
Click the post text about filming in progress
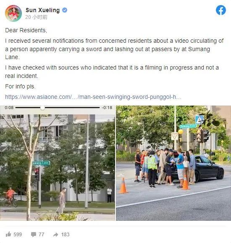pos(112,72)
